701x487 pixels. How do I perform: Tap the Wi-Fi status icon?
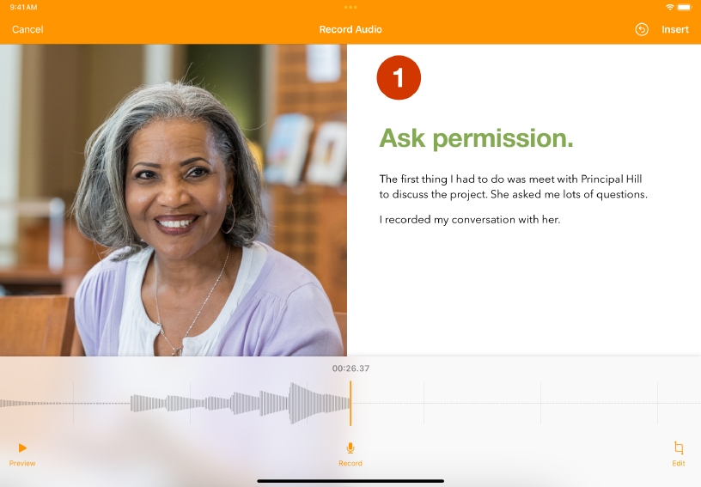[x=670, y=7]
